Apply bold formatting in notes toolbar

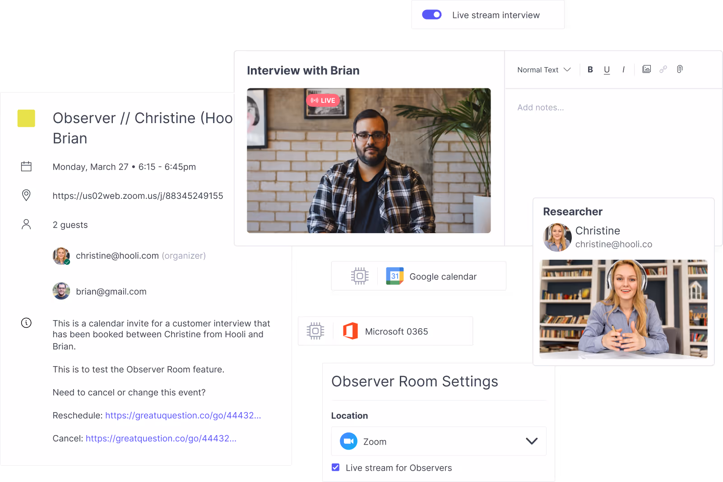590,69
